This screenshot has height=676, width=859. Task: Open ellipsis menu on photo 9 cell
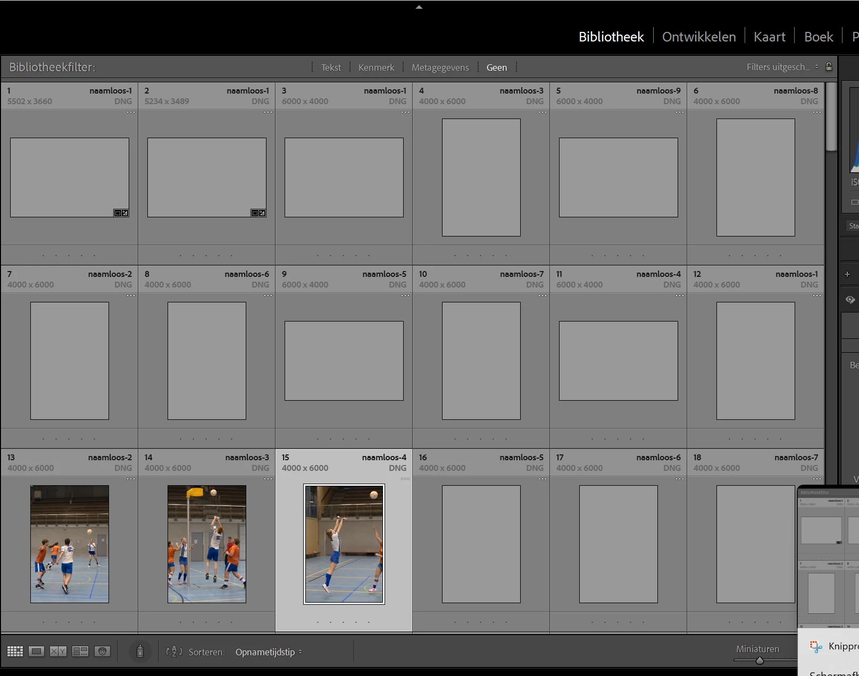pos(405,295)
